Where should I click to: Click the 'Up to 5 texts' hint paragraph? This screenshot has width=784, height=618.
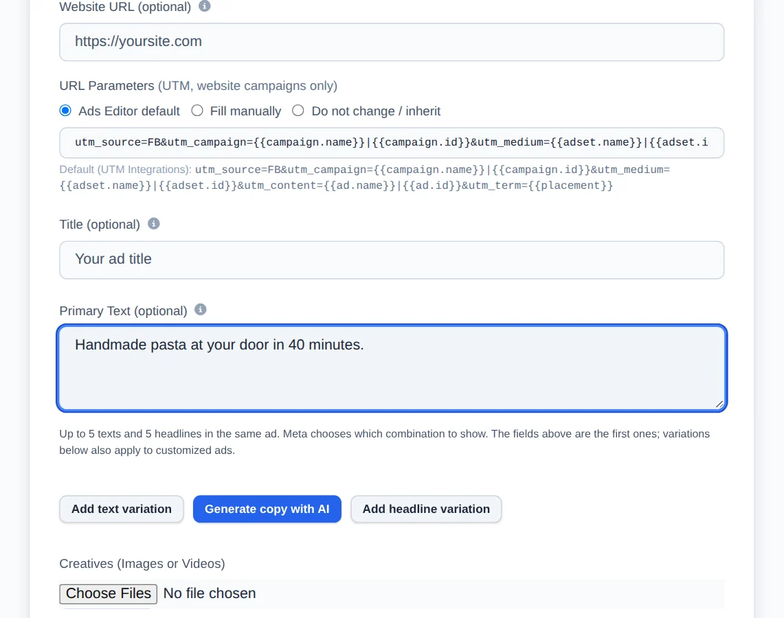click(x=385, y=442)
